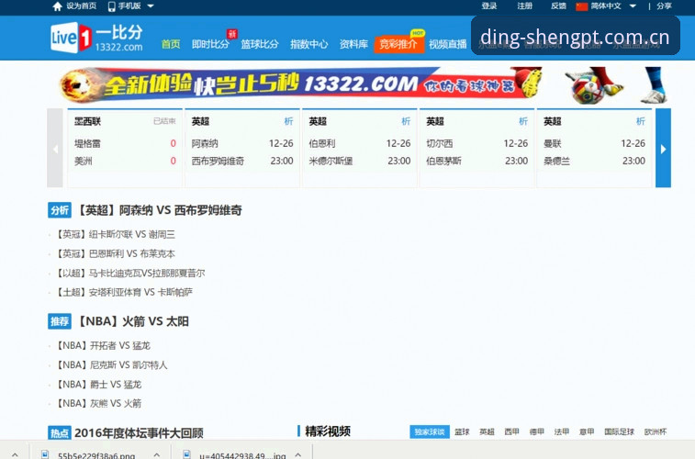Open 【NBA】爵士 VS 猛龙 article
The image size is (695, 459).
point(98,385)
